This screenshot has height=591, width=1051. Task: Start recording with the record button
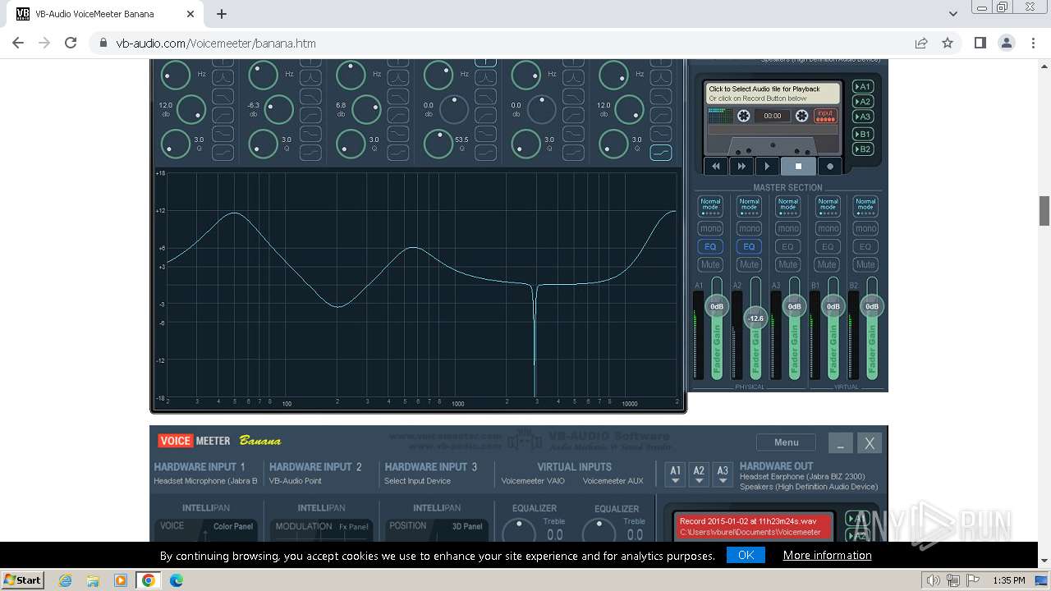pos(830,166)
